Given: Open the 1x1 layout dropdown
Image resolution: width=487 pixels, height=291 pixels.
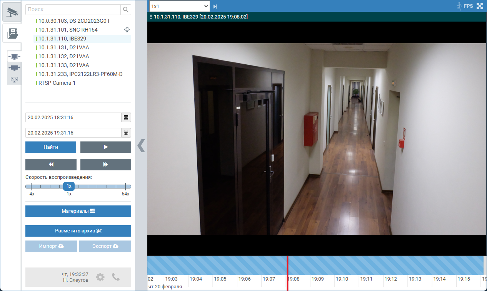Looking at the screenshot, I should (179, 6).
